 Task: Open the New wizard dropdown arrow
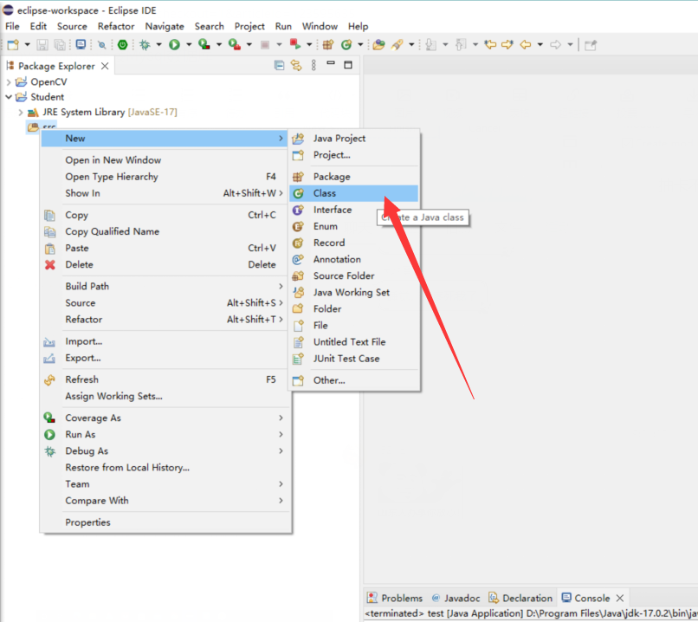click(27, 44)
